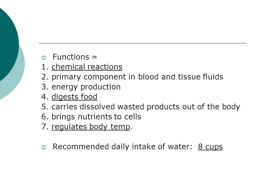
Task: Click brings nutrients to cells item
Action: pyautogui.click(x=91, y=117)
